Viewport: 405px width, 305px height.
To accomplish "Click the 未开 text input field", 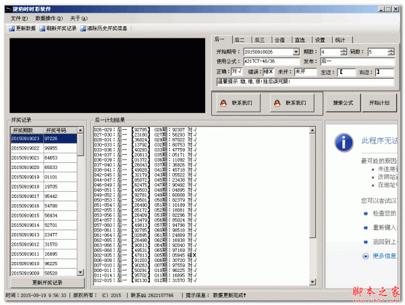I will [305, 72].
